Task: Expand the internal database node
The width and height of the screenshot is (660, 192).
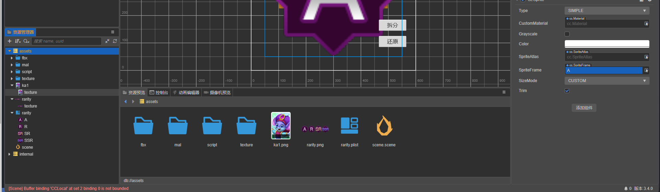Action: [9, 154]
